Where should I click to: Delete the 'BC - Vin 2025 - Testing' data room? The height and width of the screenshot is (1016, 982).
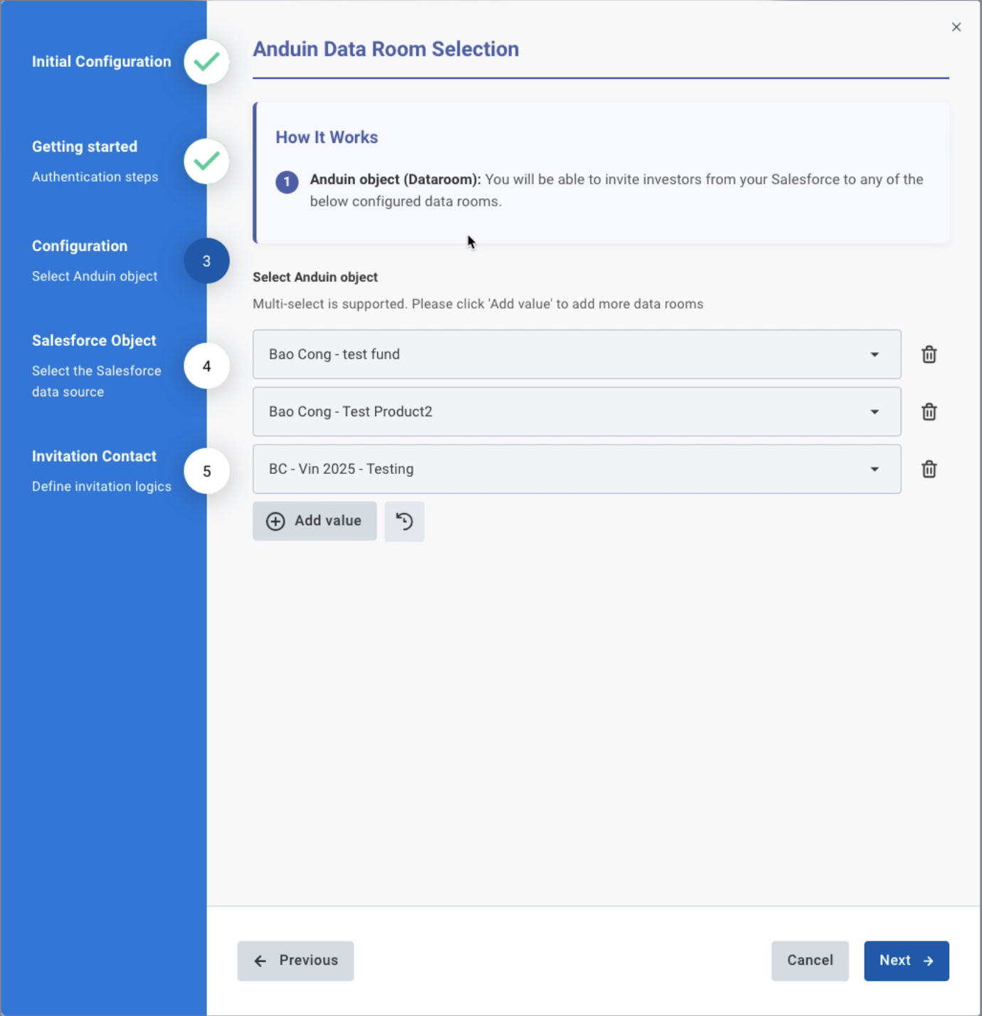coord(929,470)
